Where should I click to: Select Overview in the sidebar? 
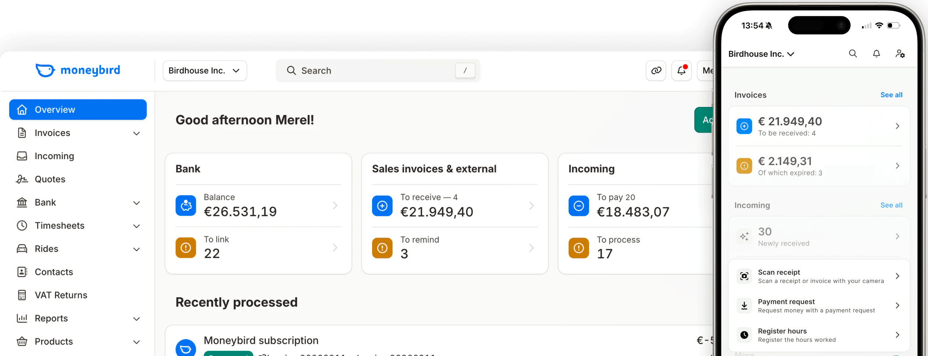click(x=78, y=109)
